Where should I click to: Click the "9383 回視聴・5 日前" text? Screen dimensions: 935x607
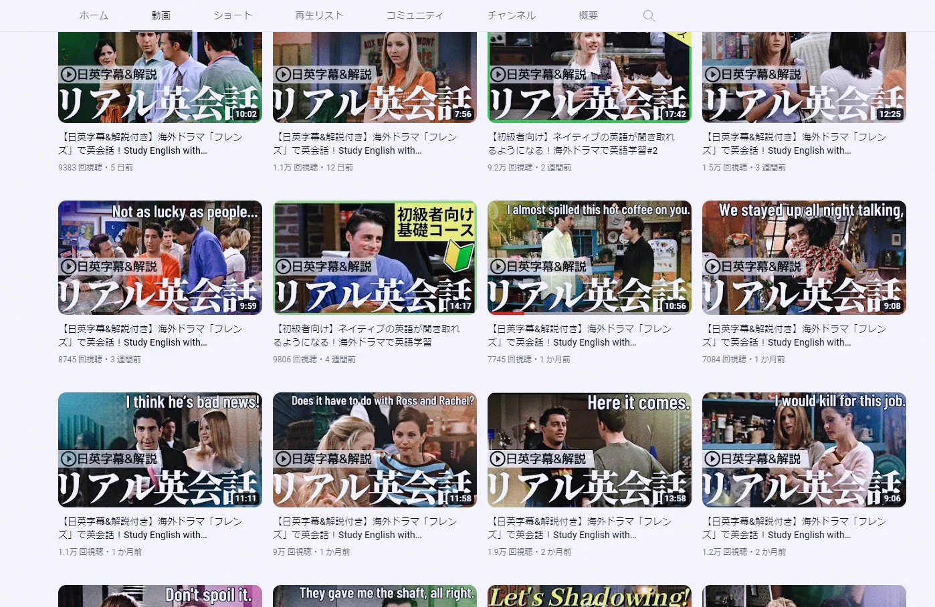coord(96,168)
